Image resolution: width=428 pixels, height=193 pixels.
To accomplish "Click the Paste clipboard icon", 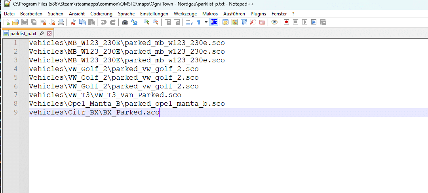I will tap(91, 22).
